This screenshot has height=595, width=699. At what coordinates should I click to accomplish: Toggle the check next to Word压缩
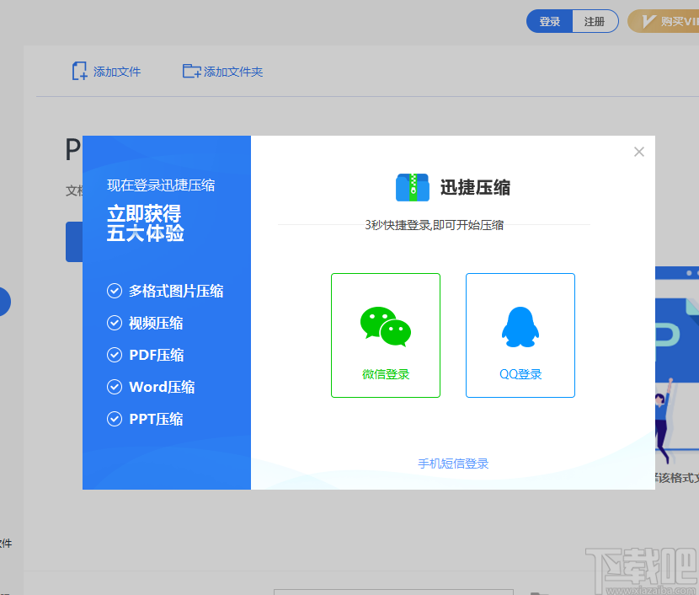(x=115, y=387)
